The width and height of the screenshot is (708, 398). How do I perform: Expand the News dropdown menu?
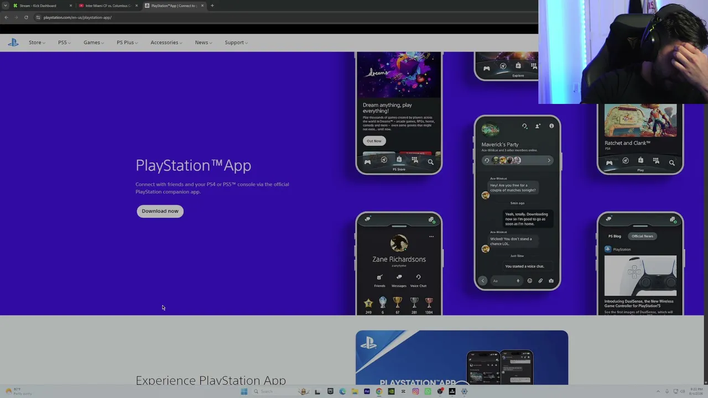(x=204, y=43)
